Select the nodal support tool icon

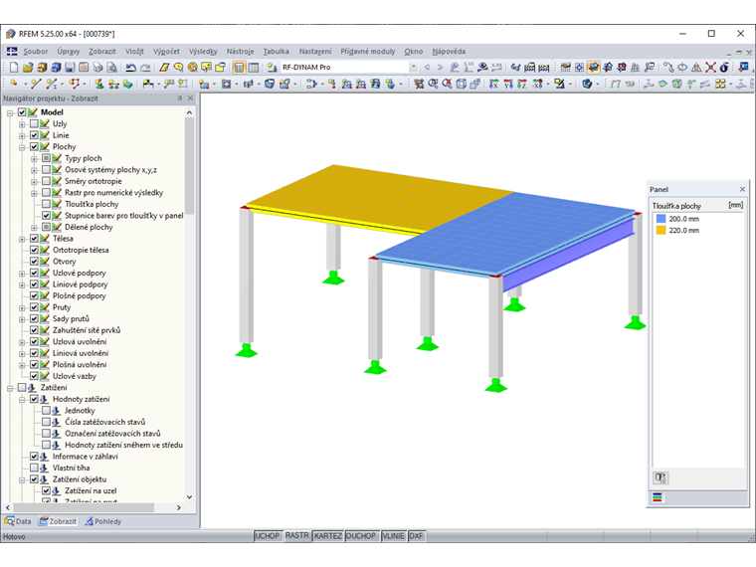99,84
